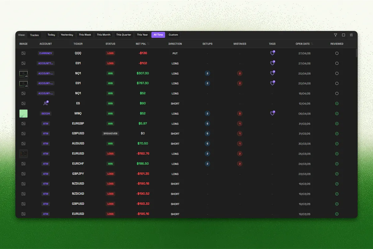This screenshot has height=249, width=373.
Task: Open the filter funnel icon
Action: pyautogui.click(x=335, y=35)
